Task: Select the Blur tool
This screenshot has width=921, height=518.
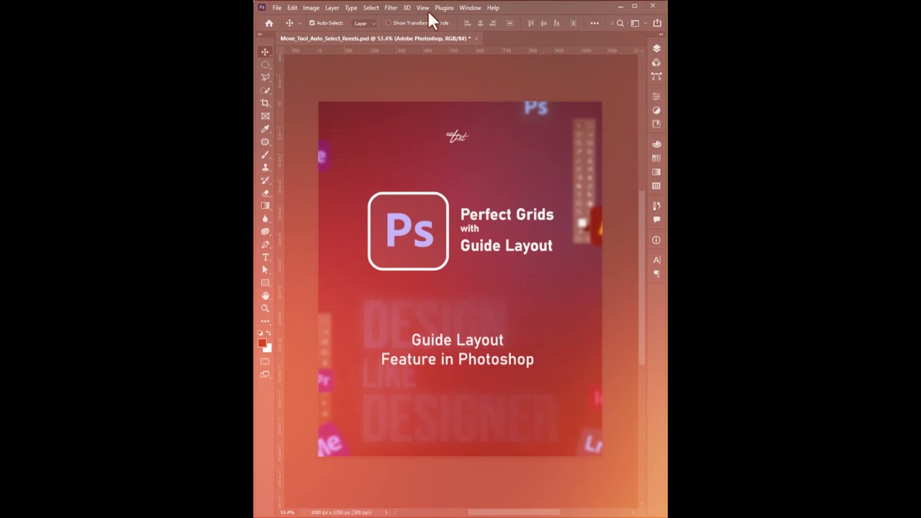Action: 265,219
